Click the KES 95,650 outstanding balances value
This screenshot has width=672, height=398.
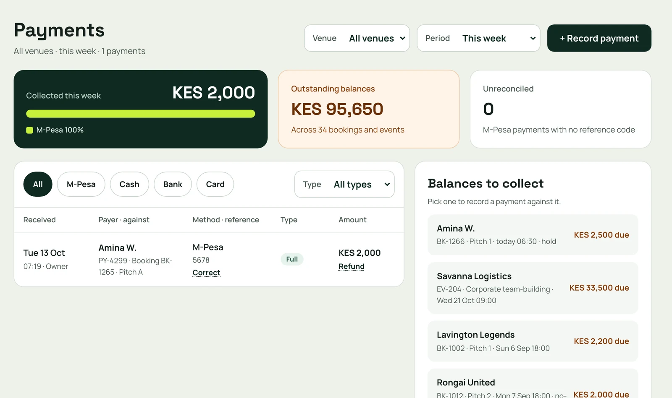click(337, 109)
